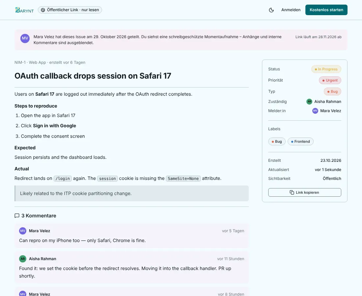The width and height of the screenshot is (362, 296).
Task: Click the vor 11 Stunden comment timestamp
Action: [230, 259]
